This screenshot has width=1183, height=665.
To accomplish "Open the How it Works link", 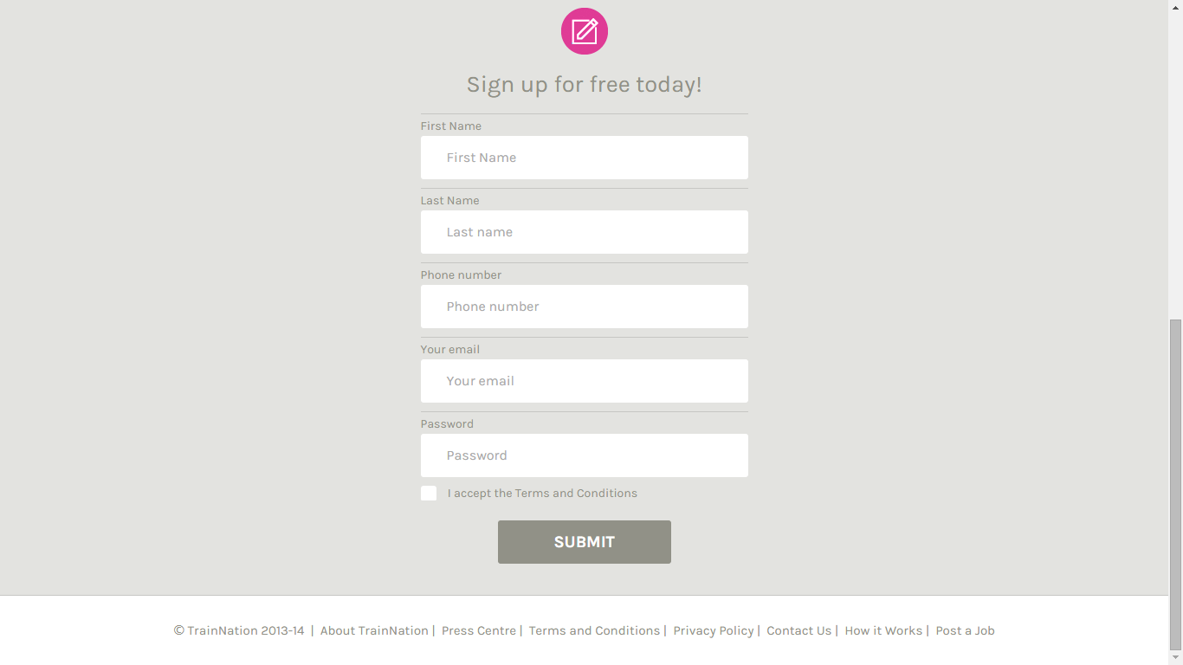I will coord(883,631).
